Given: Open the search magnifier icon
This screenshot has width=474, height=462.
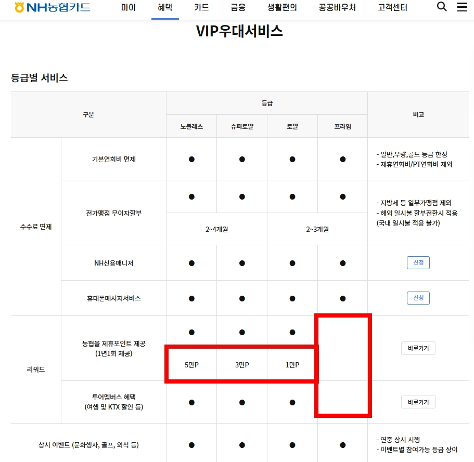Looking at the screenshot, I should (x=442, y=7).
